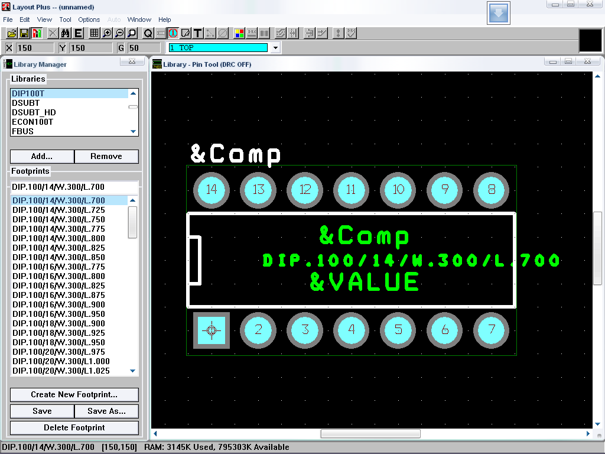
Task: Select footprint DIP.100/14/W.300/L.725
Action: (x=70, y=210)
